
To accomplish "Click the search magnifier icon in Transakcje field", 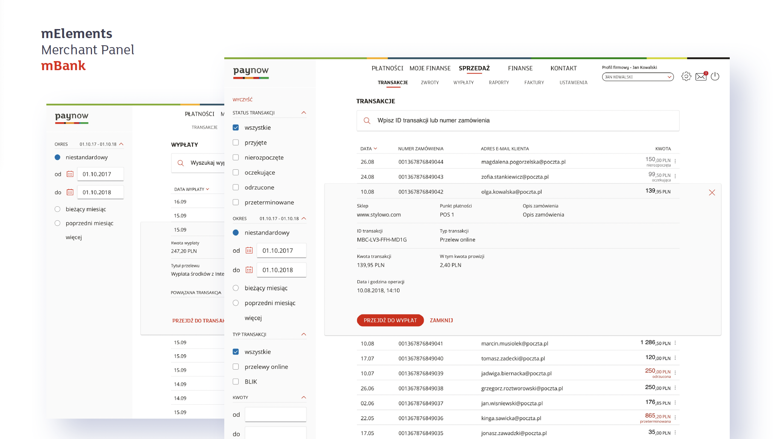I will (367, 121).
